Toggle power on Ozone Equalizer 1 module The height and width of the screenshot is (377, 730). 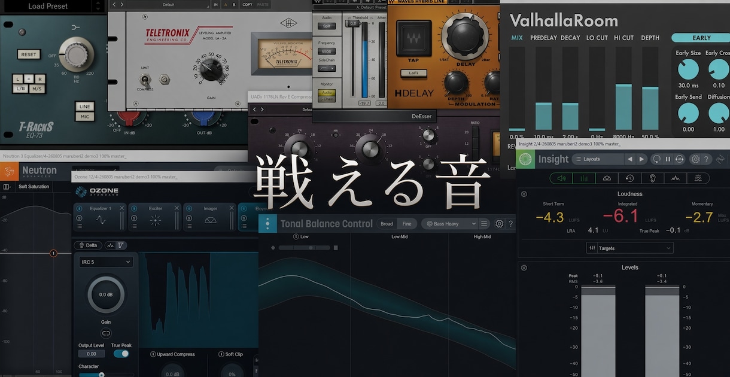tap(79, 208)
